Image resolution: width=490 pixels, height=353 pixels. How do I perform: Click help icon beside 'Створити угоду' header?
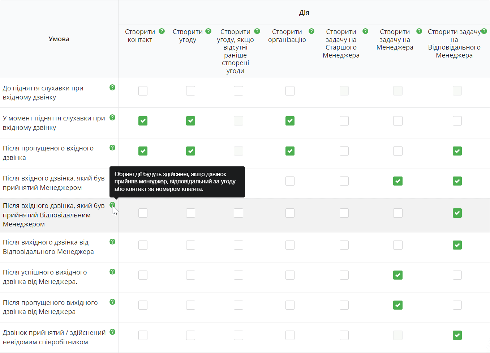(209, 31)
